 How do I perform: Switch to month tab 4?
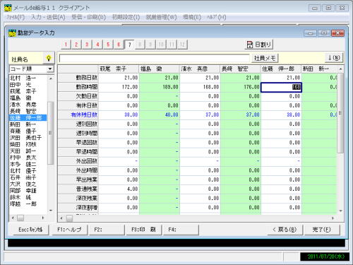[97, 45]
